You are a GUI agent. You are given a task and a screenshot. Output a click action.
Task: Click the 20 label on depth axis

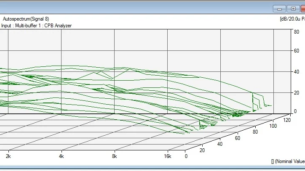point(202,150)
